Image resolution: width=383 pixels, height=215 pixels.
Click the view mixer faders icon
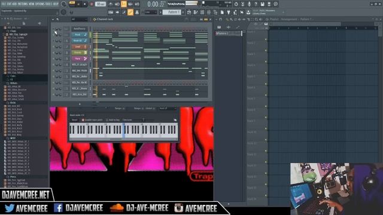pyautogui.click(x=209, y=12)
